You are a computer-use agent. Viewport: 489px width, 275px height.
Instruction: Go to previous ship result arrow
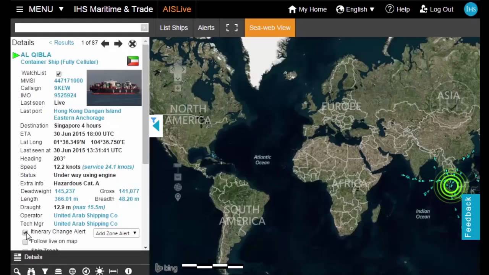(x=105, y=44)
